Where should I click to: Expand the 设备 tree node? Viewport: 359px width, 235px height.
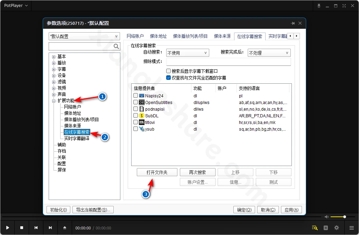54,76
